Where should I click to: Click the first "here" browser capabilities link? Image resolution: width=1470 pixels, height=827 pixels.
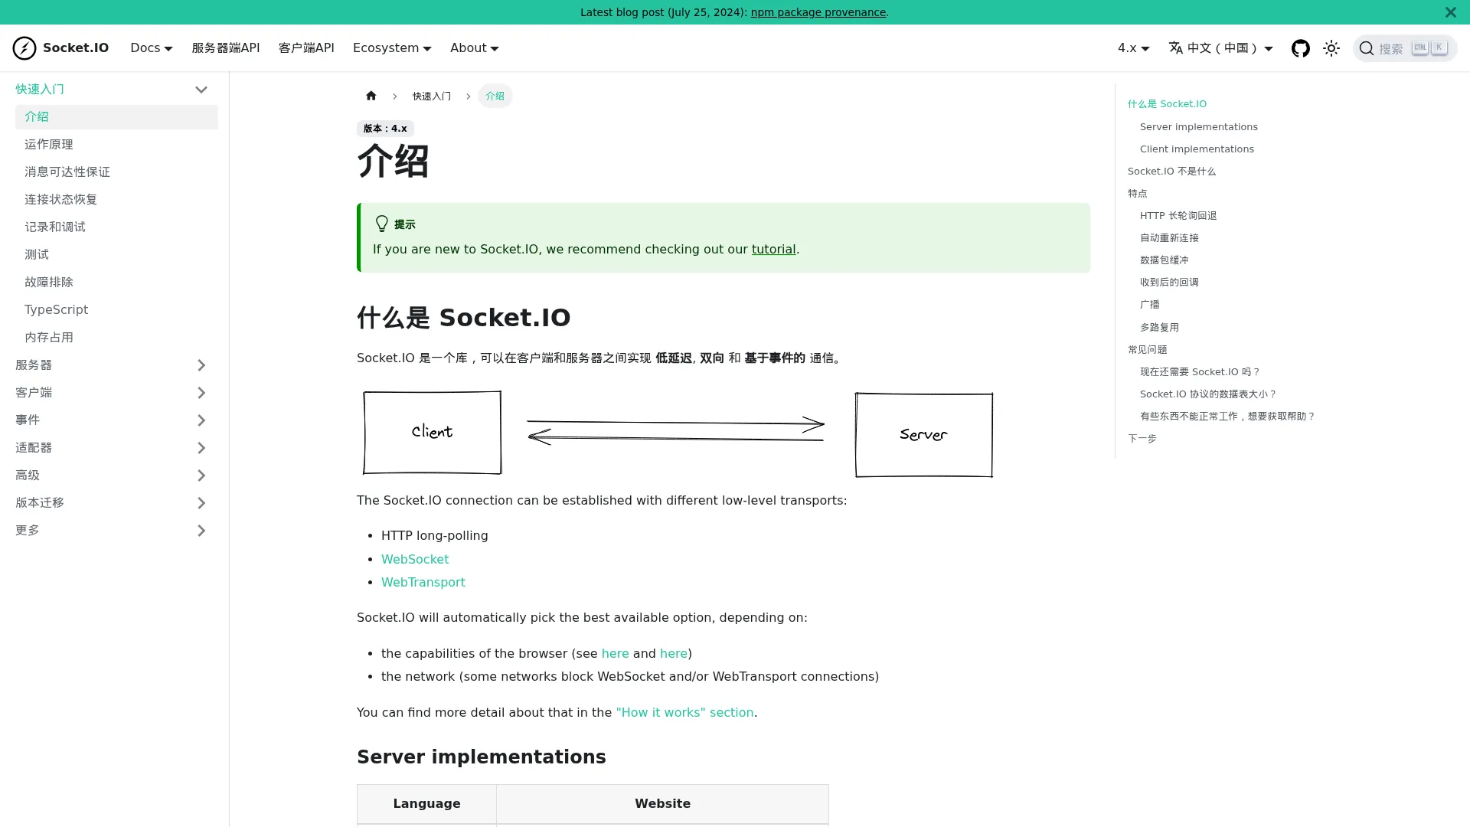tap(615, 653)
